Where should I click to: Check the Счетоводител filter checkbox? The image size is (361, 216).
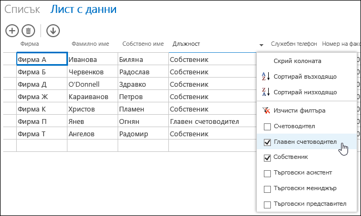(x=267, y=127)
